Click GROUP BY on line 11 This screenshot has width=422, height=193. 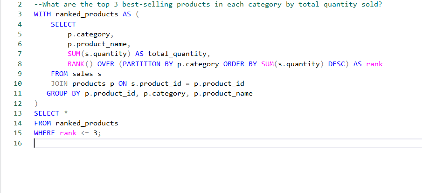[x=63, y=93]
